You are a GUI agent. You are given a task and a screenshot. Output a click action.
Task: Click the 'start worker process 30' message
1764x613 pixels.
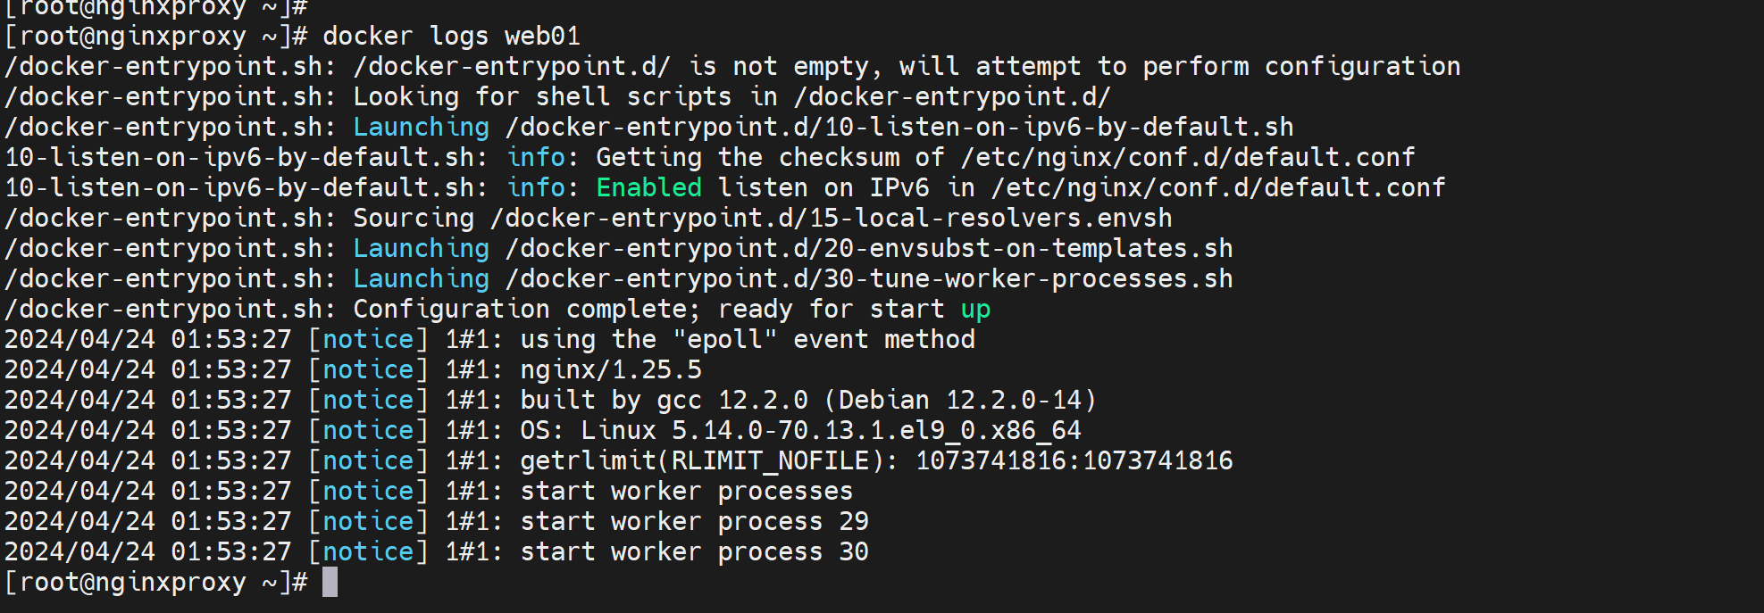694,552
